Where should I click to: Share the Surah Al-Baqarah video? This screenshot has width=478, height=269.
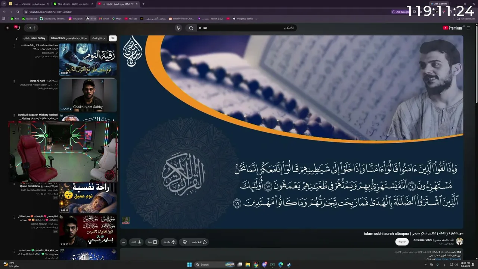pos(169,242)
